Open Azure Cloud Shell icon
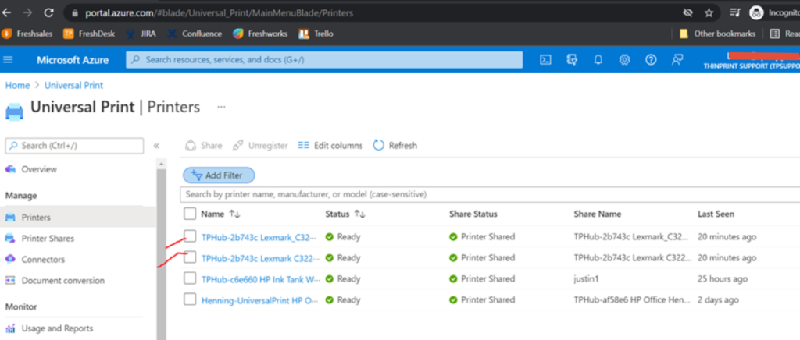The width and height of the screenshot is (800, 340). click(545, 59)
